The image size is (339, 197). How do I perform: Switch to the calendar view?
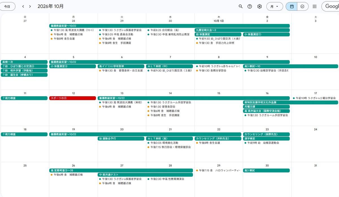coord(292,6)
